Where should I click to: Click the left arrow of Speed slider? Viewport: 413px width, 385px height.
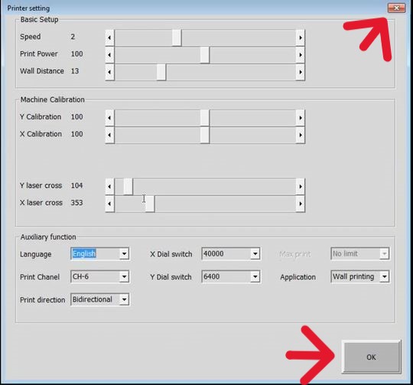click(x=109, y=38)
